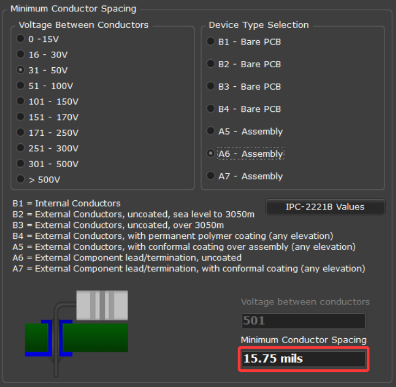Viewport: 396px width, 387px height.
Task: Choose the > 500V voltage option
Action: coord(21,179)
